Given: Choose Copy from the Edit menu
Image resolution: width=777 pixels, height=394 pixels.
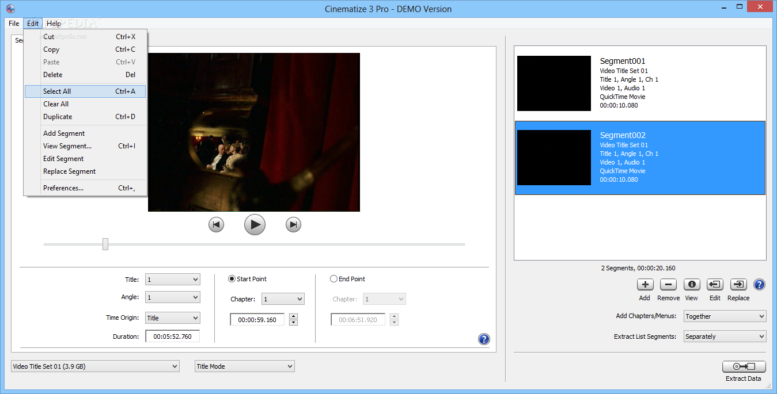Looking at the screenshot, I should click(85, 49).
